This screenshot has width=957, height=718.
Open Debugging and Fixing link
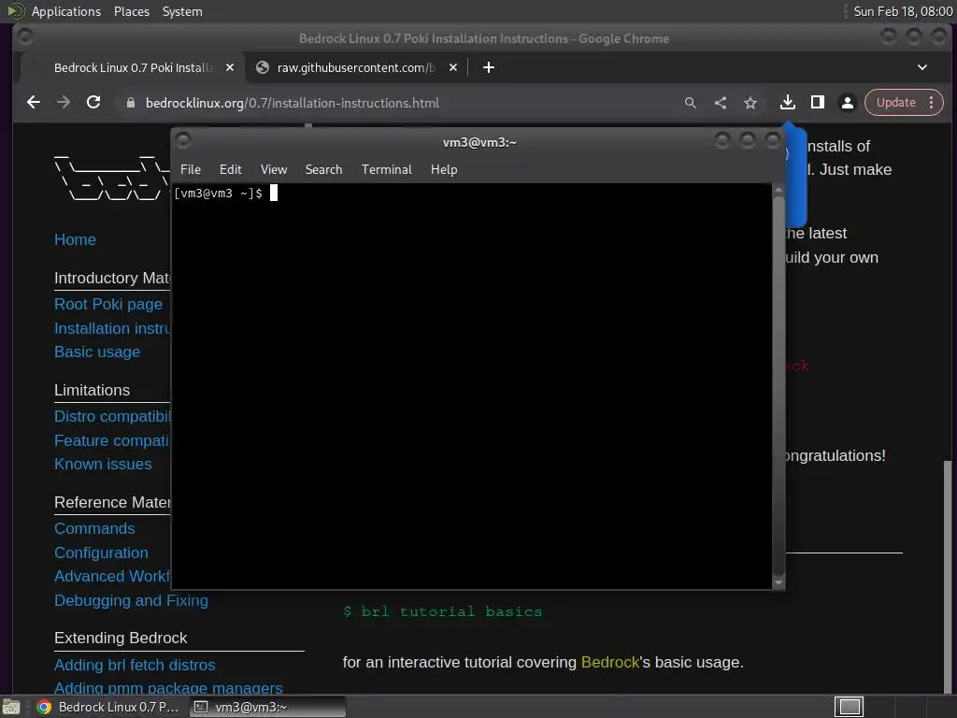[x=131, y=601]
